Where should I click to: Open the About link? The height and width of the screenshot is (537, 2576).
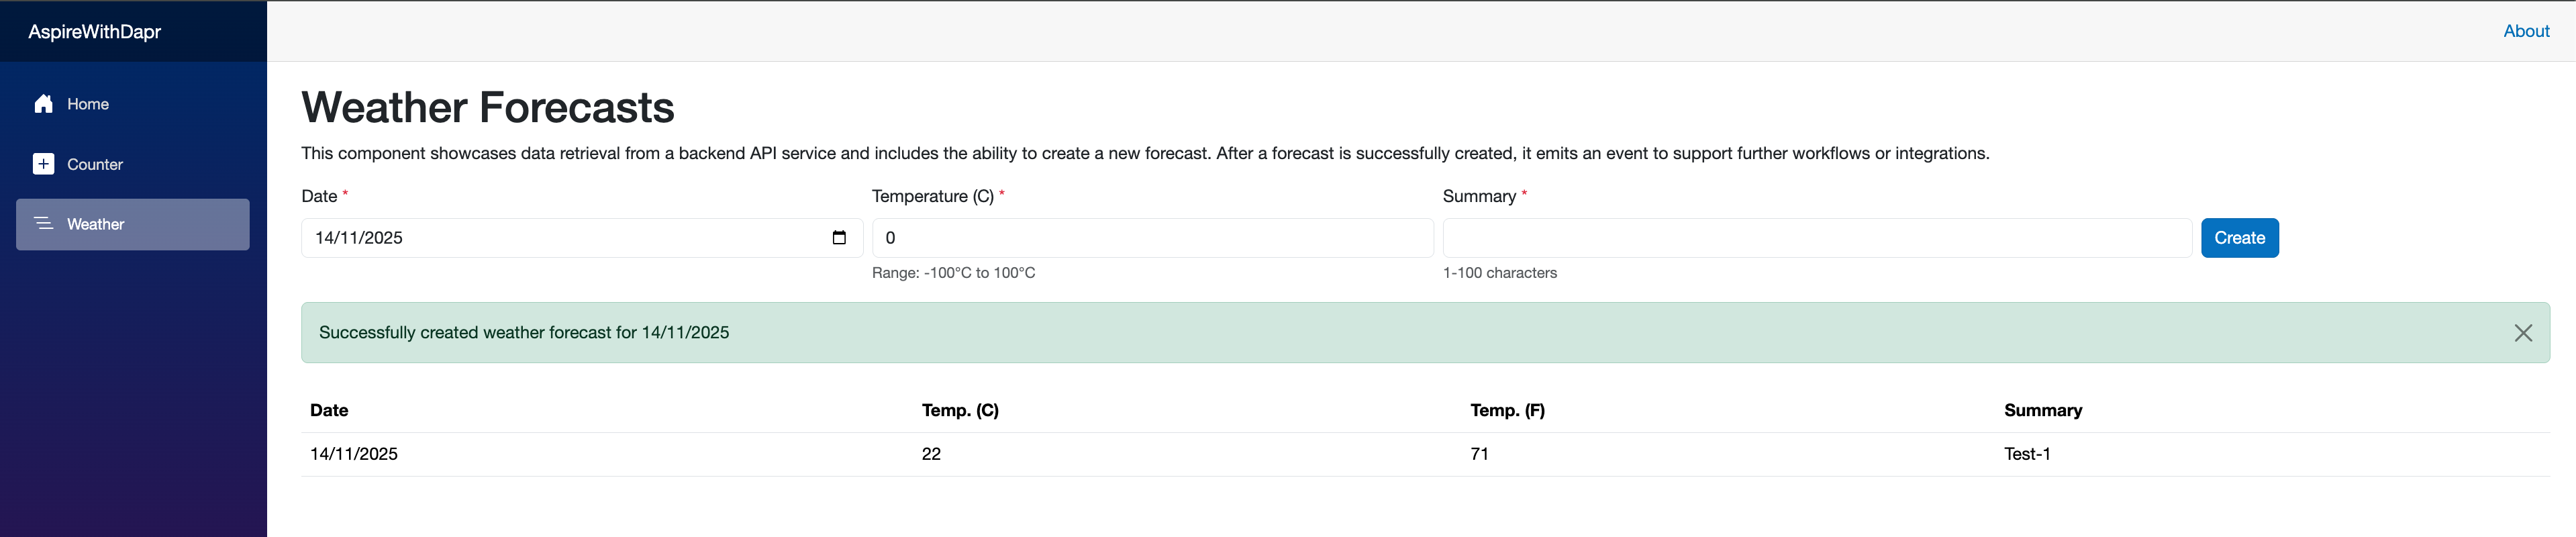[x=2525, y=31]
